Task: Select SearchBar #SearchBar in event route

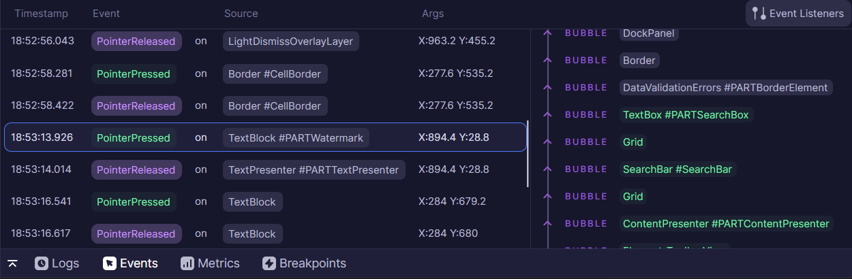Action: point(678,169)
